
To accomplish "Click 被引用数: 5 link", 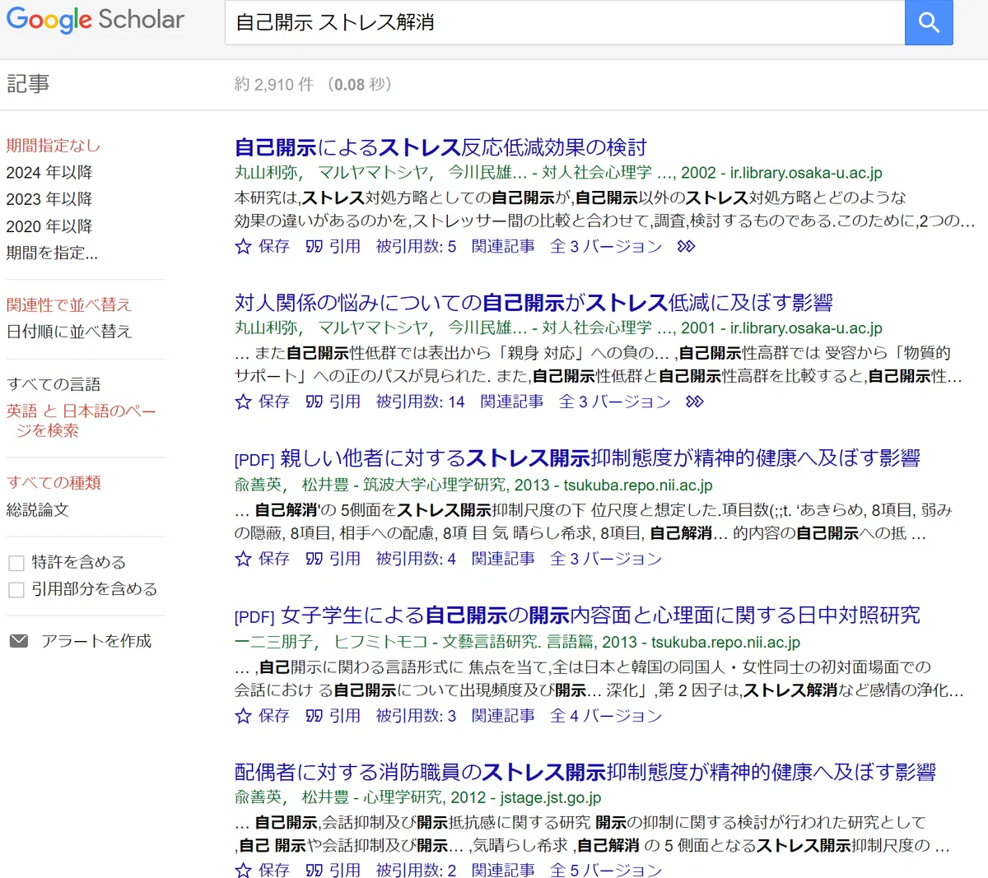I will (x=416, y=246).
